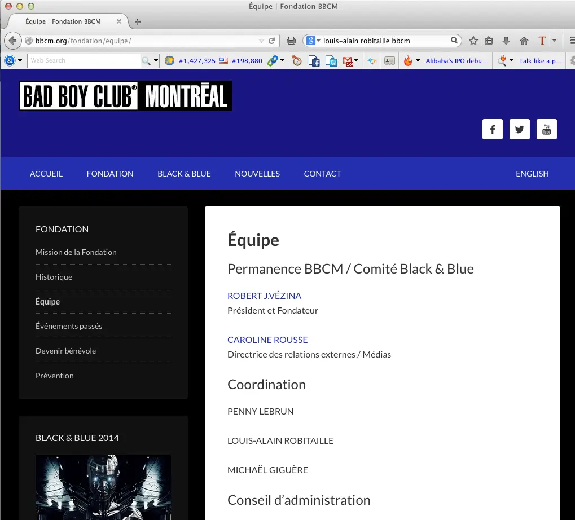Open Historique in the sidebar
Viewport: 575px width, 520px height.
click(54, 277)
